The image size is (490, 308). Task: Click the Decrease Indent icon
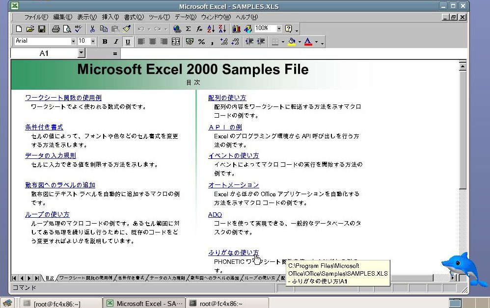pos(249,42)
